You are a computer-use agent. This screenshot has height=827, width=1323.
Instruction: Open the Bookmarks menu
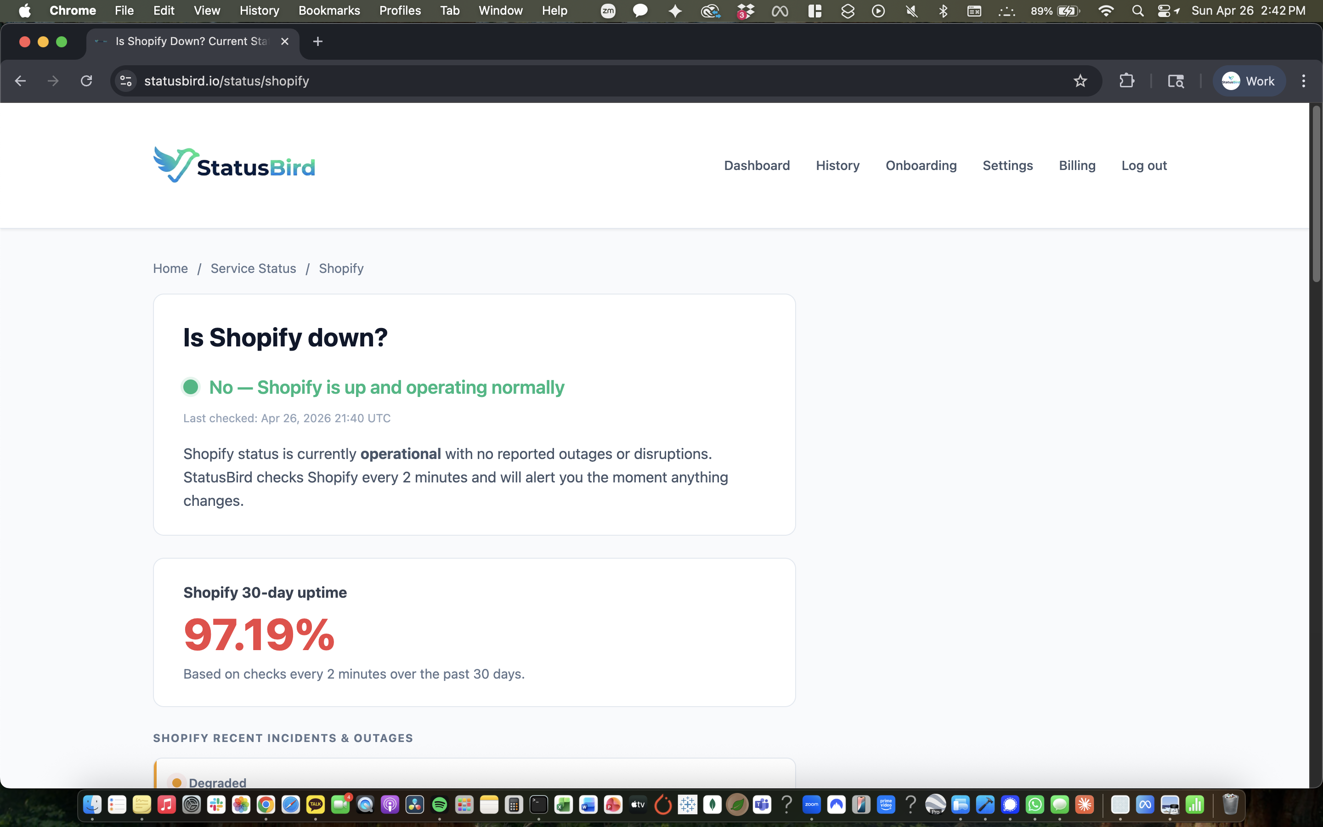(329, 11)
